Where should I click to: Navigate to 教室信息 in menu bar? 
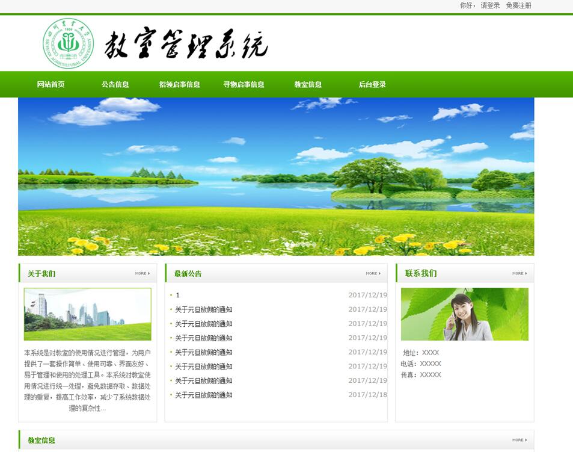click(x=308, y=85)
